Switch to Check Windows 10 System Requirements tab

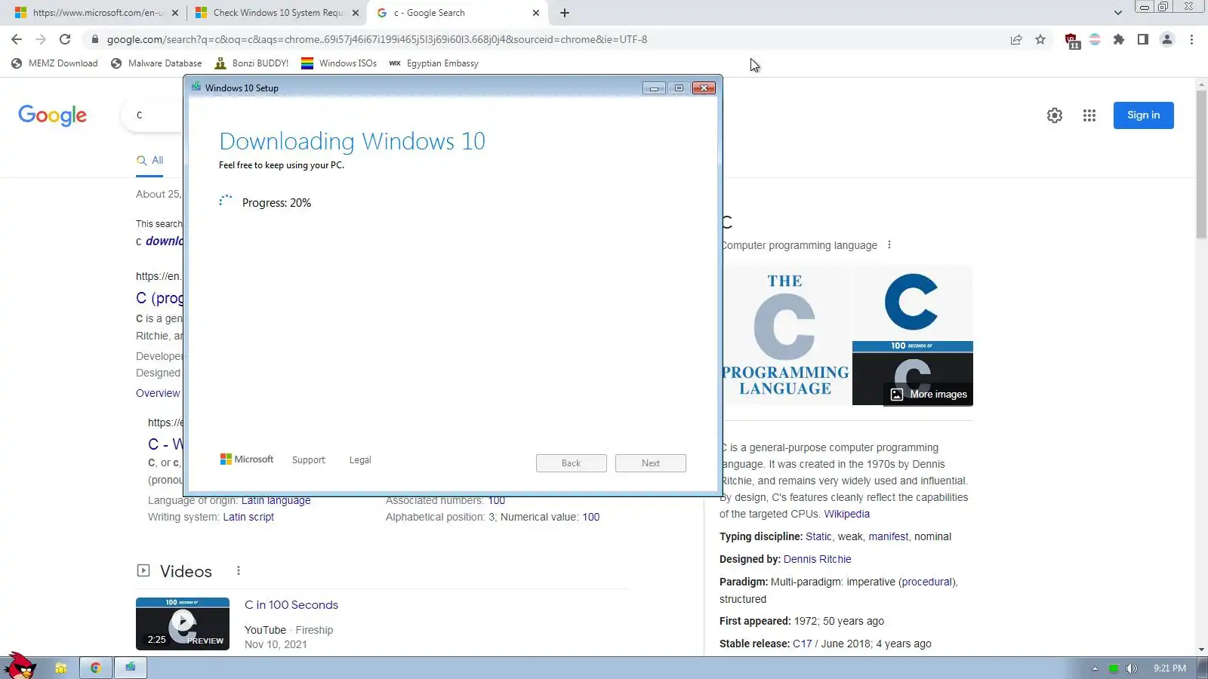click(277, 13)
